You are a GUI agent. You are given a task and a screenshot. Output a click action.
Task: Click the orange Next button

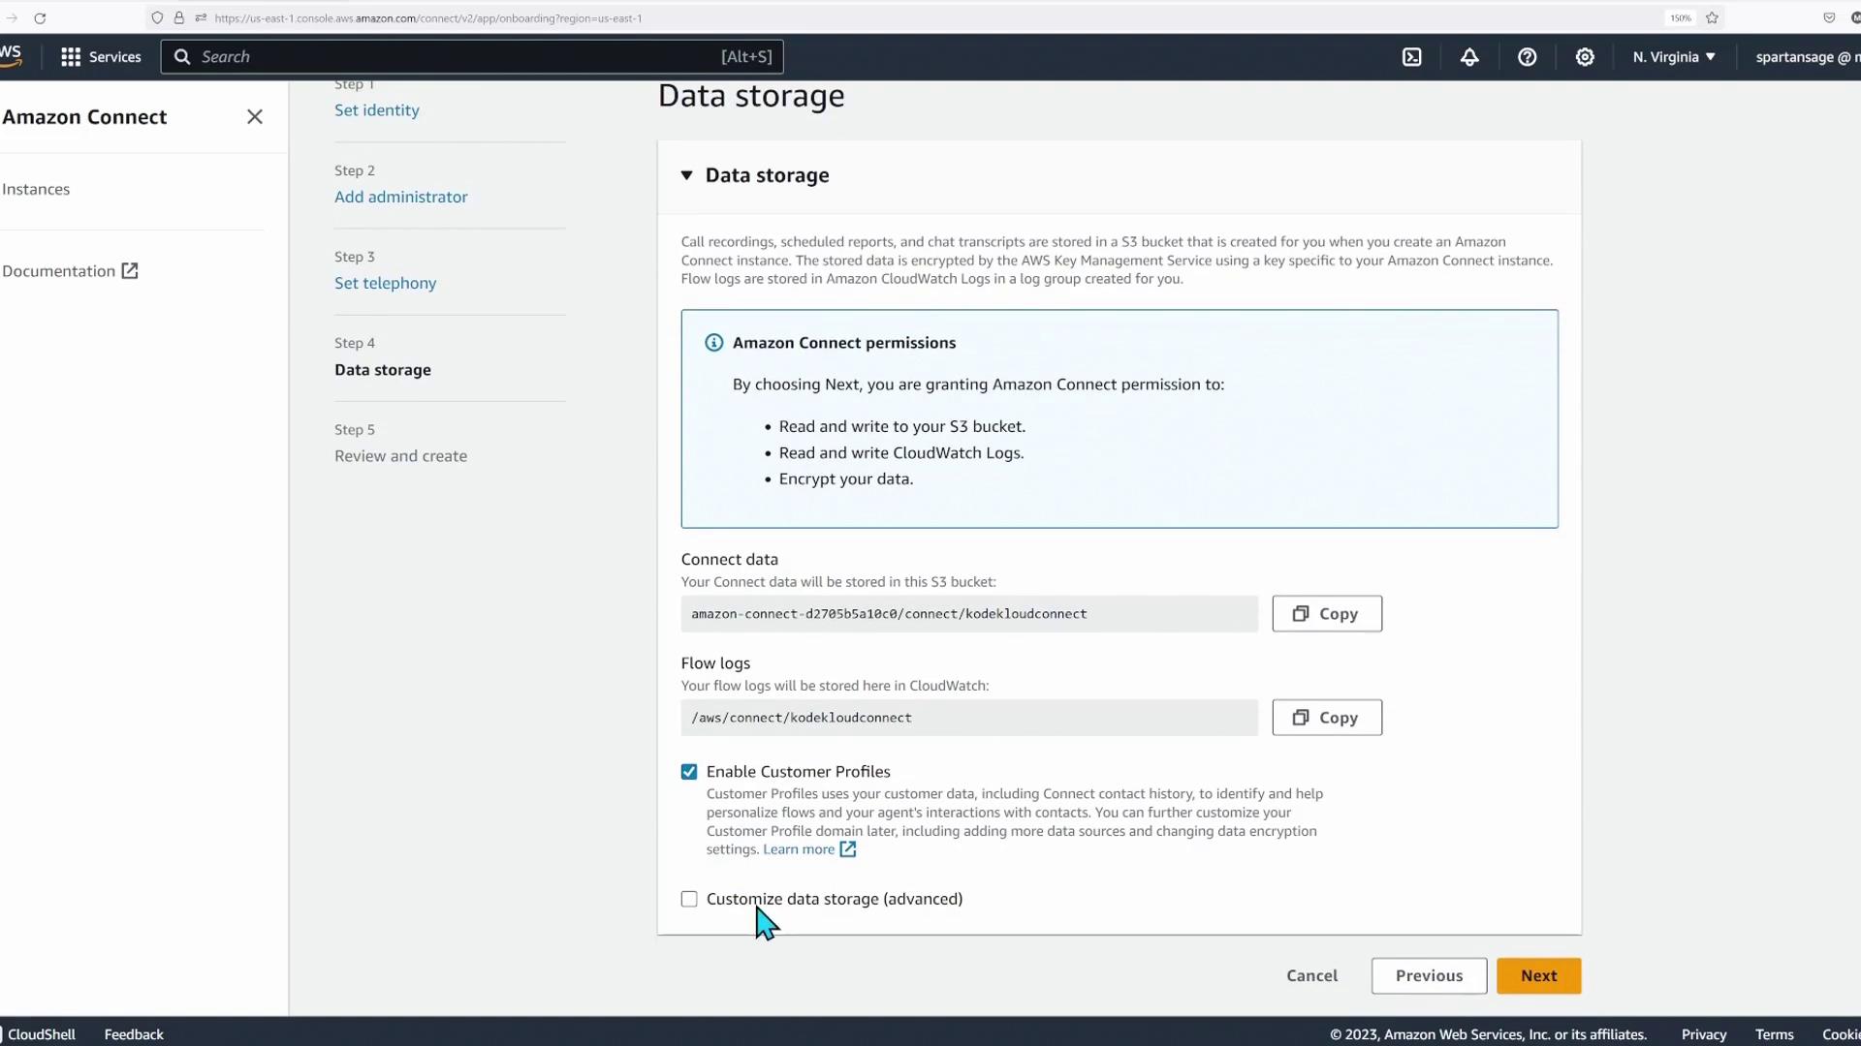[x=1538, y=976]
